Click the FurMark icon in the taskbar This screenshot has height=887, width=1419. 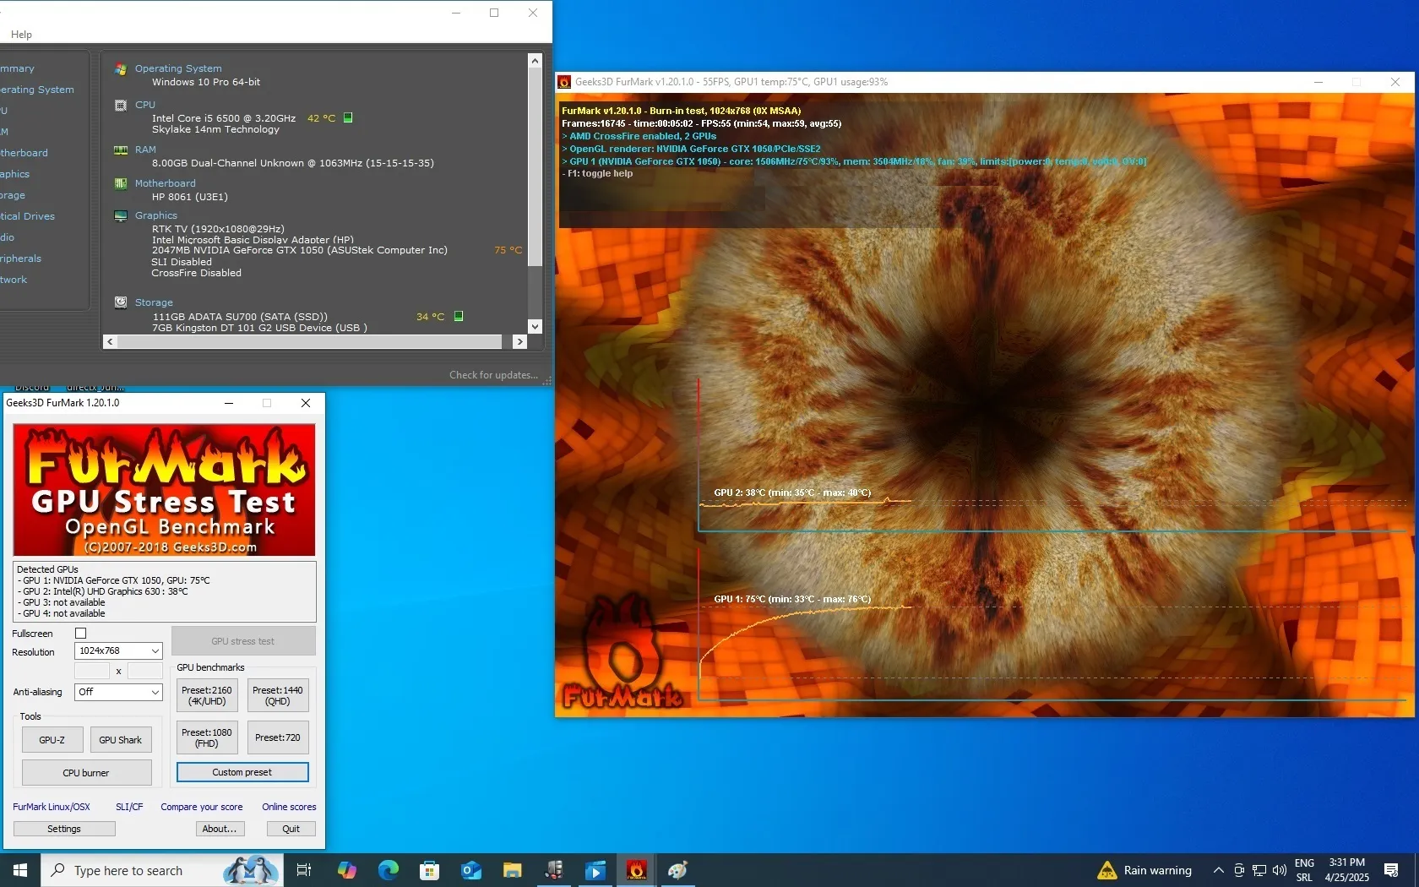click(x=636, y=870)
